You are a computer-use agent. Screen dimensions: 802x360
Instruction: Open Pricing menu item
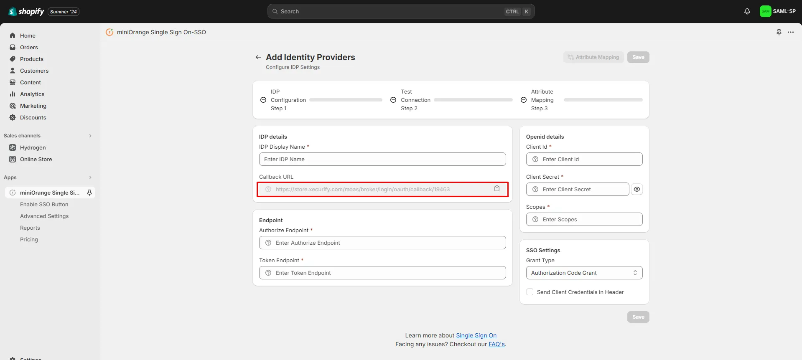[29, 239]
